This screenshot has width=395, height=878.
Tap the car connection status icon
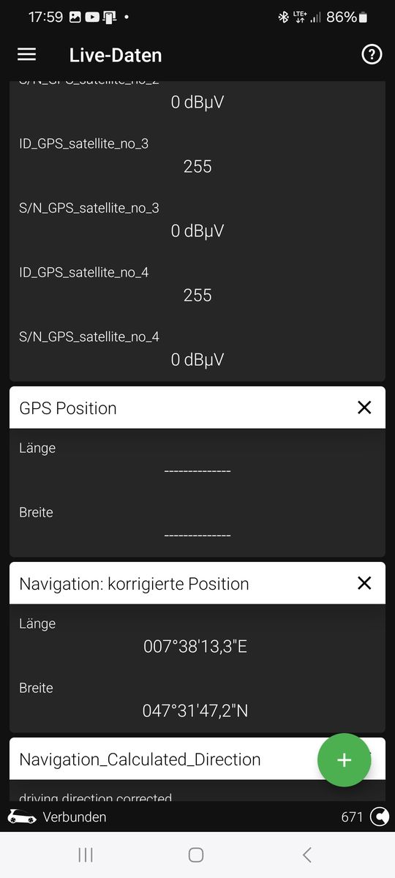pos(22,817)
